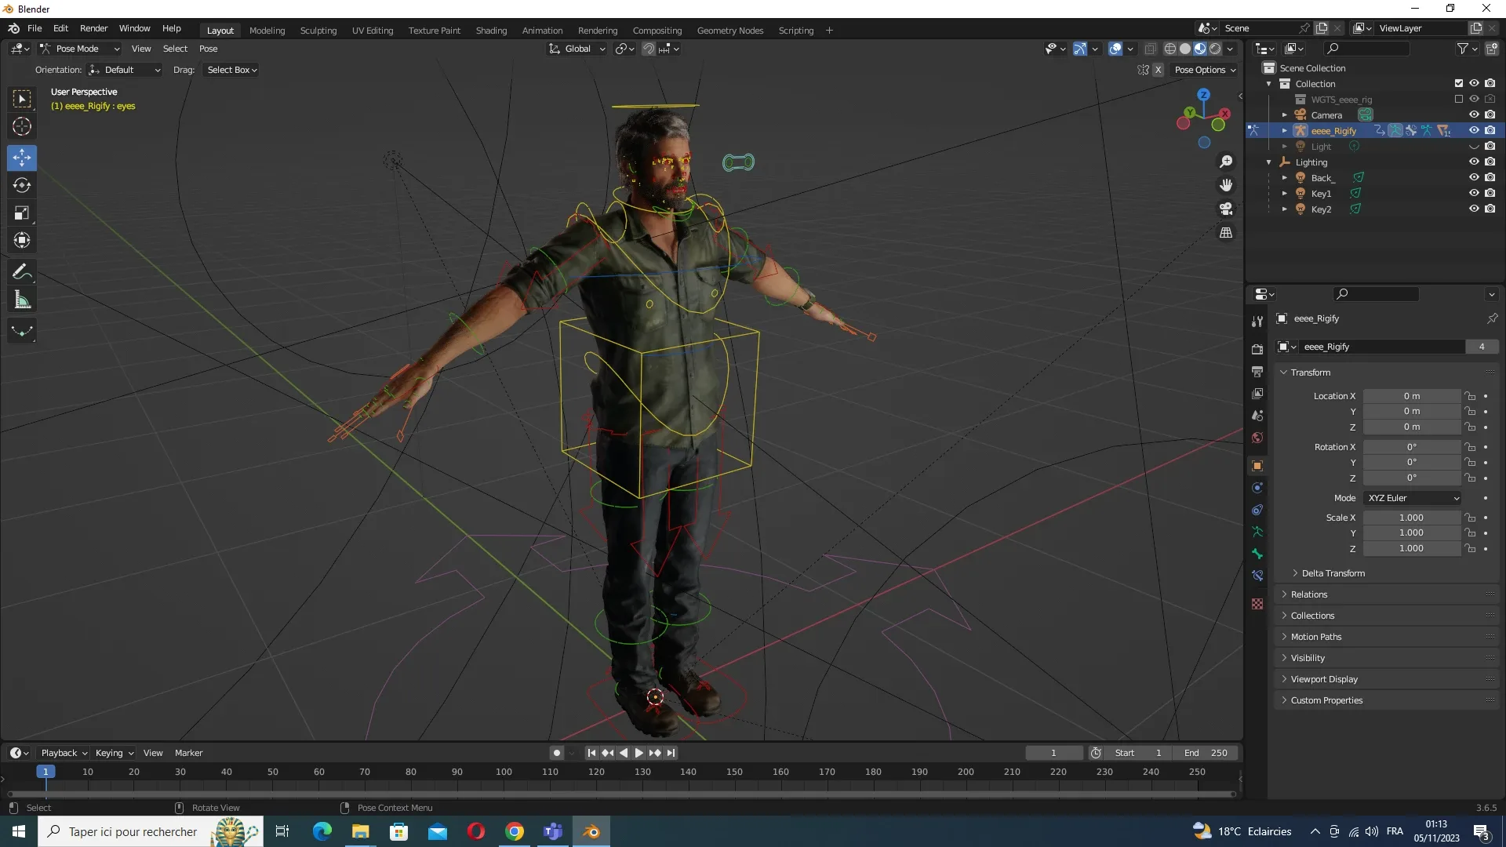Select the Measure ruler tool
Screen dimensions: 1506x847
pyautogui.click(x=22, y=300)
